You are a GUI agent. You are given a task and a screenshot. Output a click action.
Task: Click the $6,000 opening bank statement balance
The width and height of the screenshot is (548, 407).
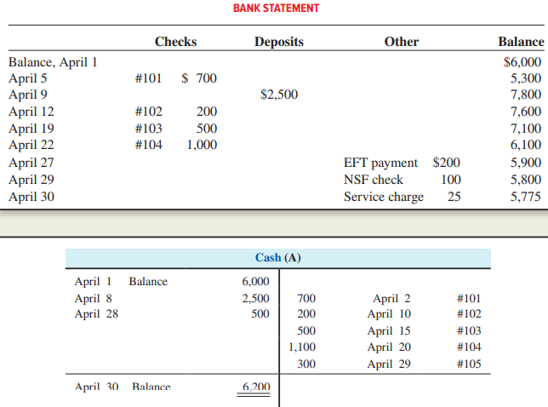click(x=522, y=61)
